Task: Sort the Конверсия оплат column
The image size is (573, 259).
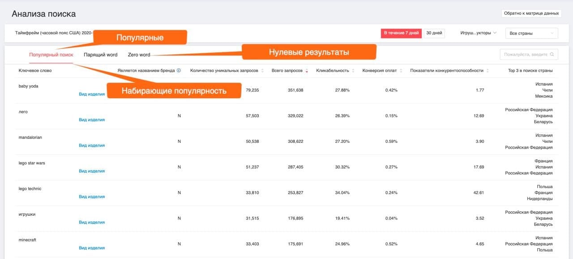Action: (x=401, y=71)
